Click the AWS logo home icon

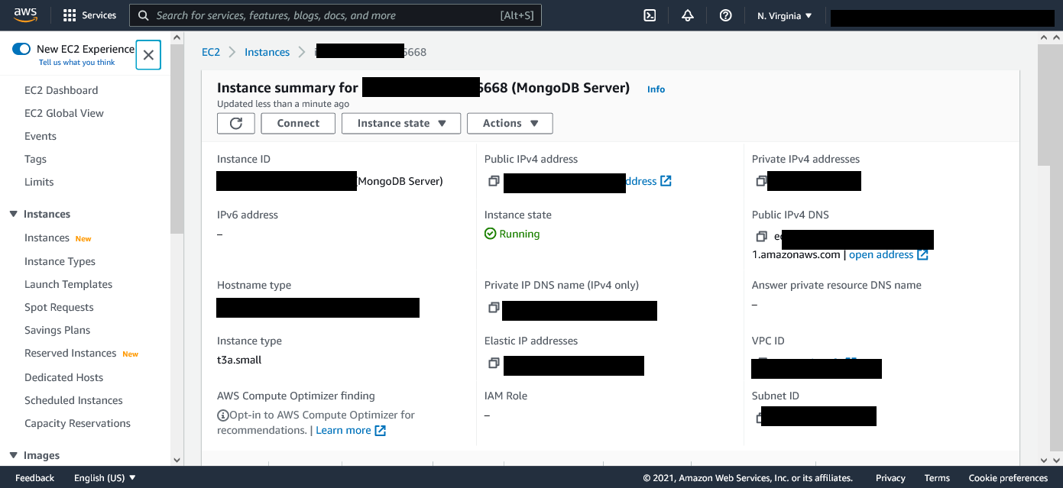25,15
